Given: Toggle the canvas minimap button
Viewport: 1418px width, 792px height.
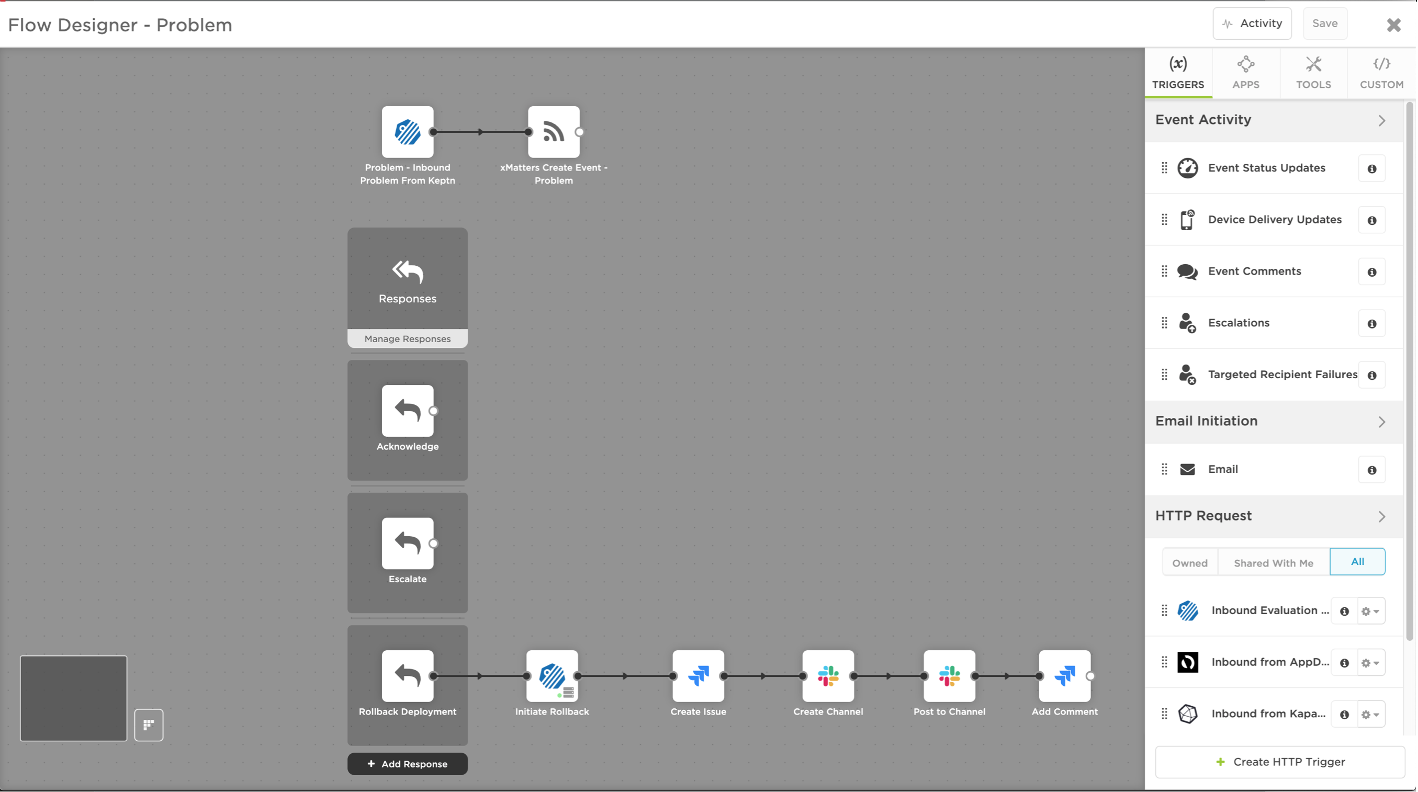Looking at the screenshot, I should pos(149,725).
